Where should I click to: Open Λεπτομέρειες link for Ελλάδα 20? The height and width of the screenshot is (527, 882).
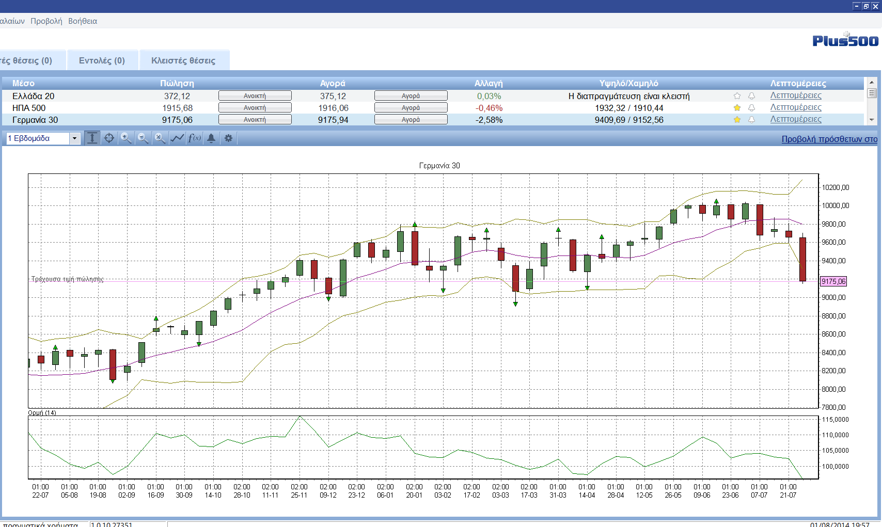click(796, 95)
